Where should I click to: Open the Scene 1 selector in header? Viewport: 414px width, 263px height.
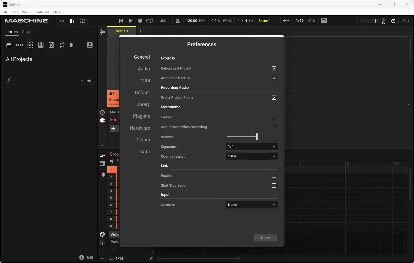pos(265,21)
